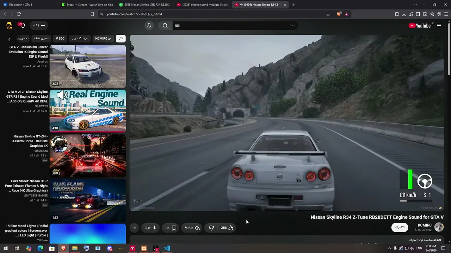Screen dimensions: 451x253
Task: Switch to the engine sound mod gta 5 tab
Action: 203,5
